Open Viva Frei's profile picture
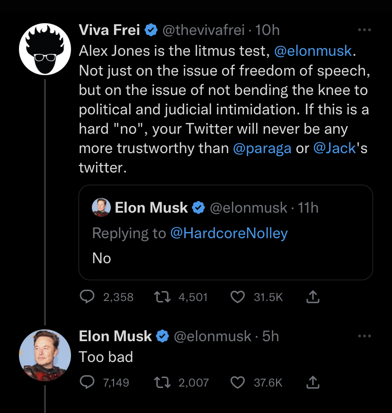This screenshot has width=392, height=413. pyautogui.click(x=45, y=49)
